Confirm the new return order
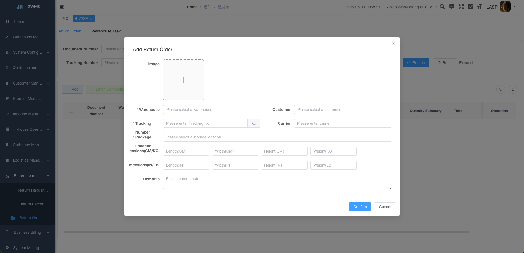The width and height of the screenshot is (524, 253). [x=360, y=207]
